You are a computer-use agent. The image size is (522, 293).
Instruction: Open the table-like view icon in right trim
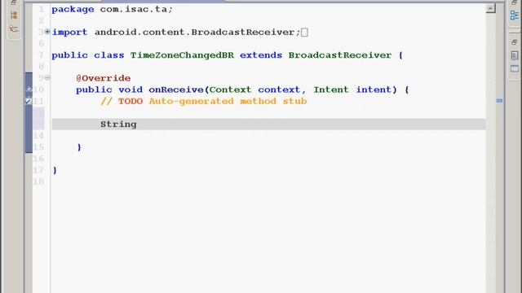(515, 68)
